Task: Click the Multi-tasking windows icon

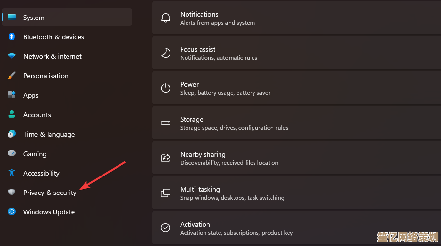Action: pos(165,193)
